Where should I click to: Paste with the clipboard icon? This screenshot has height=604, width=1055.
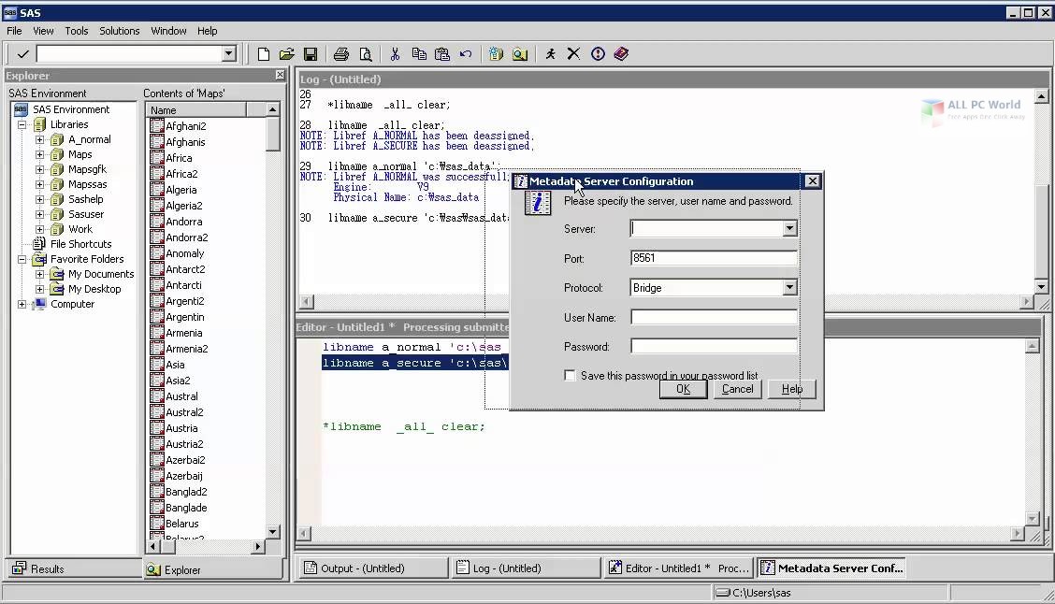click(x=442, y=54)
